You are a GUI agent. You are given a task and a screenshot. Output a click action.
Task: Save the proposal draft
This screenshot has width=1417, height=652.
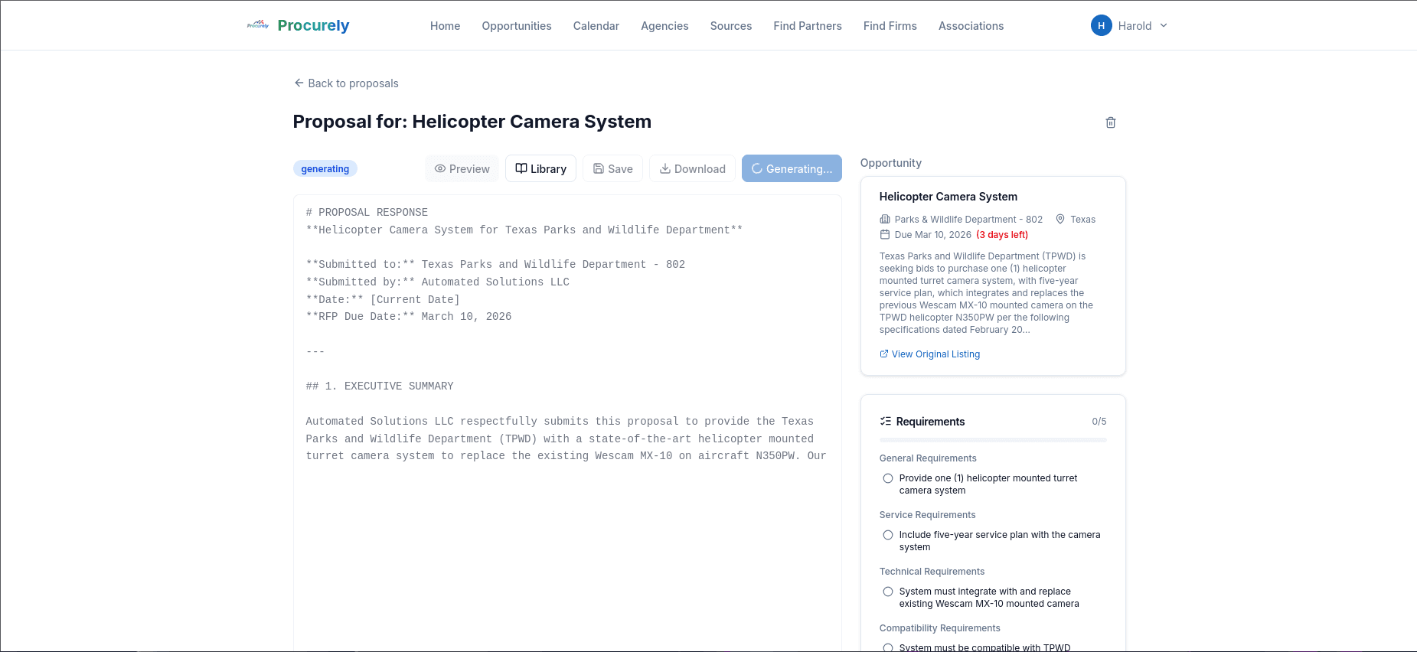(612, 169)
